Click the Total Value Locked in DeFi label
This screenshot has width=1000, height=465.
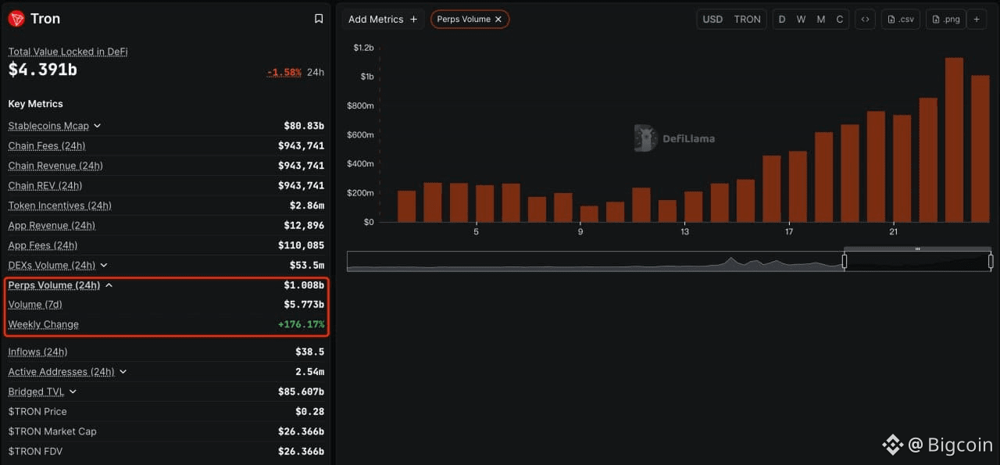click(x=68, y=52)
